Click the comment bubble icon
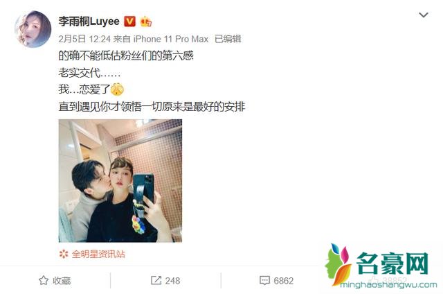The image size is (443, 294). pos(264,280)
